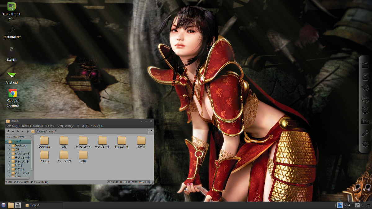Expand the QR tree node

[9, 150]
